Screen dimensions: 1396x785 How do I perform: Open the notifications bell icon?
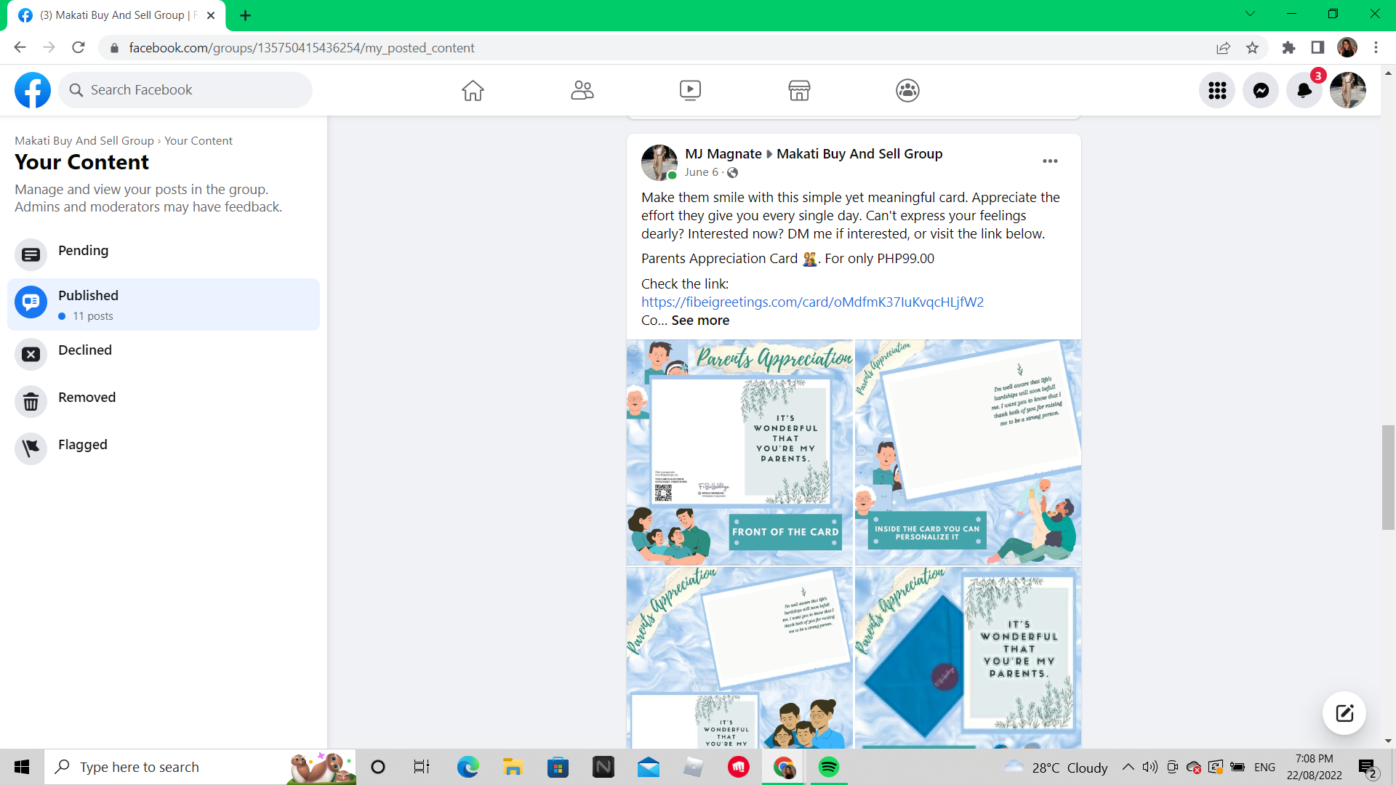(1304, 90)
